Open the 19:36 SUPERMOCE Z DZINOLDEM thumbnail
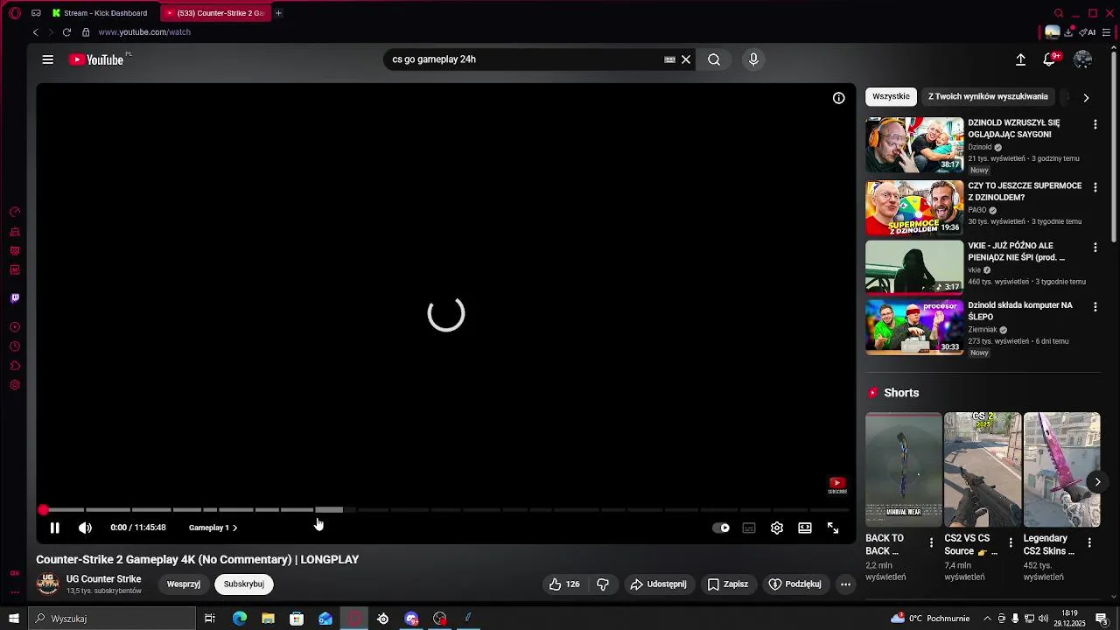This screenshot has width=1120, height=630. 914,208
